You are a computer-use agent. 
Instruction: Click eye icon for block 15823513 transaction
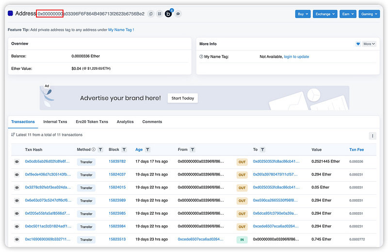tap(17, 239)
